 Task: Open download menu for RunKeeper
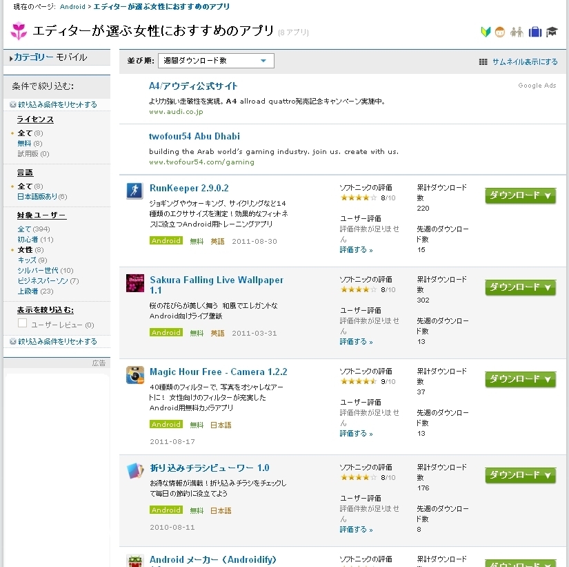(520, 195)
